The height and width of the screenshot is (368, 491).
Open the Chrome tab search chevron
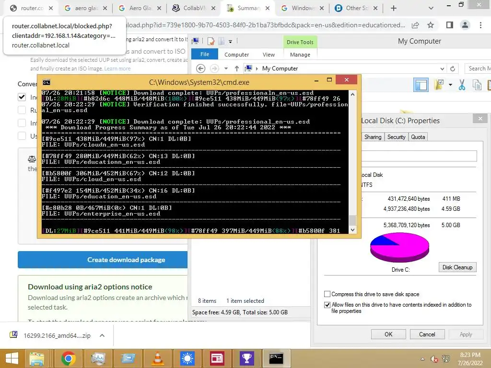[431, 8]
